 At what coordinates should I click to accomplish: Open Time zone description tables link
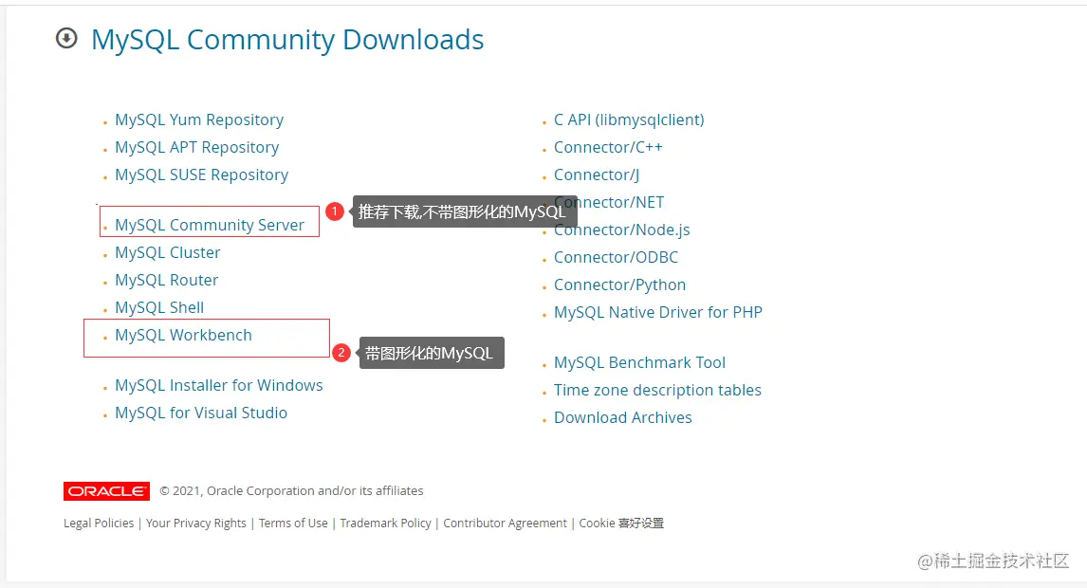(x=657, y=391)
